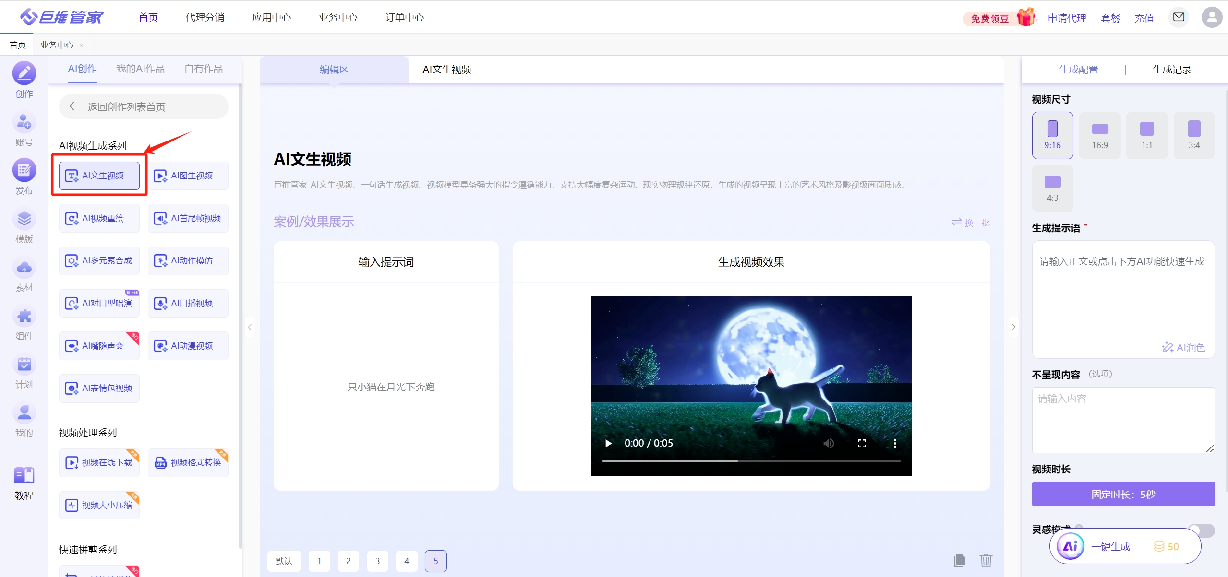Open 素材 cloud icon in sidebar

24,269
